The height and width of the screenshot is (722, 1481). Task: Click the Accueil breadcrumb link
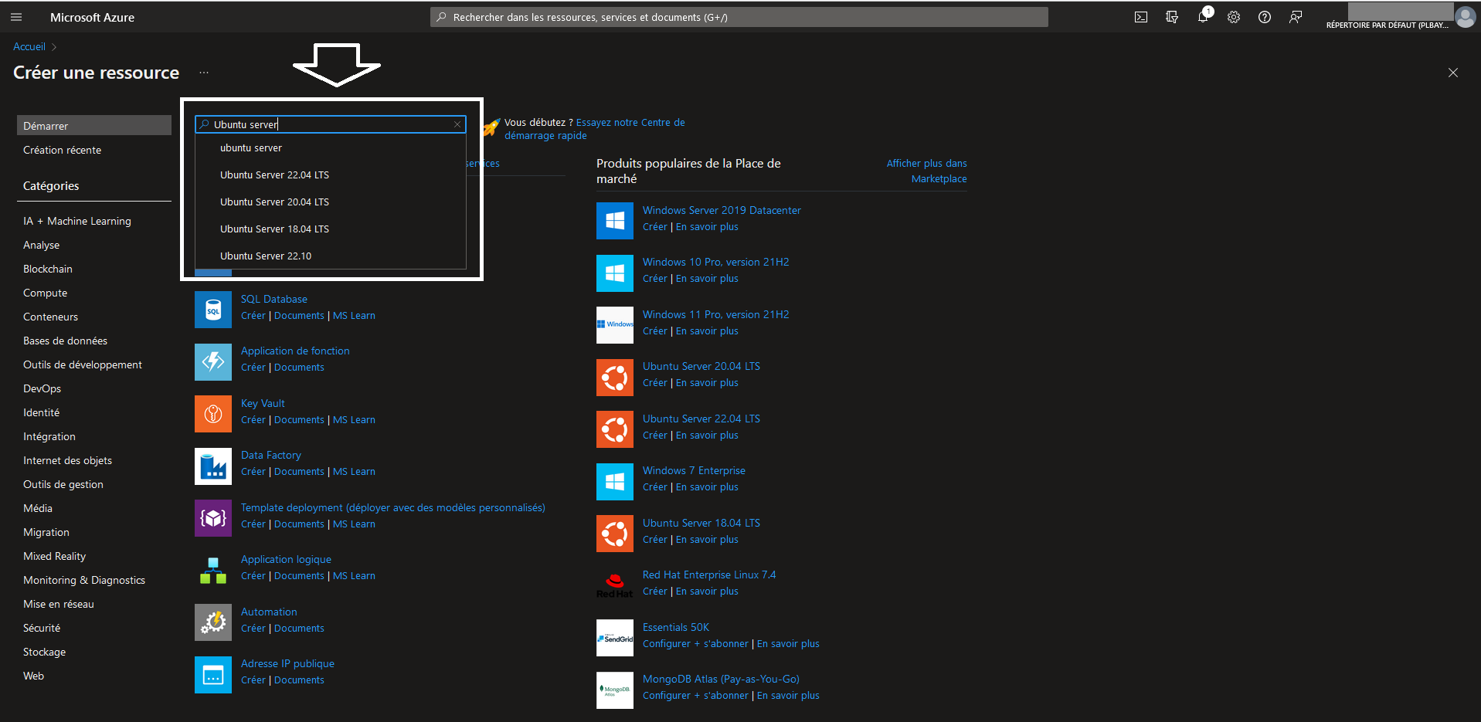pos(29,46)
